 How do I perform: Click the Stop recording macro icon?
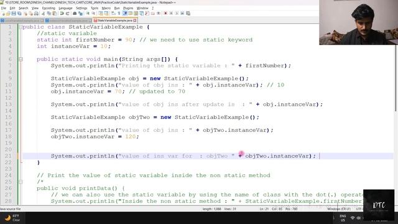171,13
